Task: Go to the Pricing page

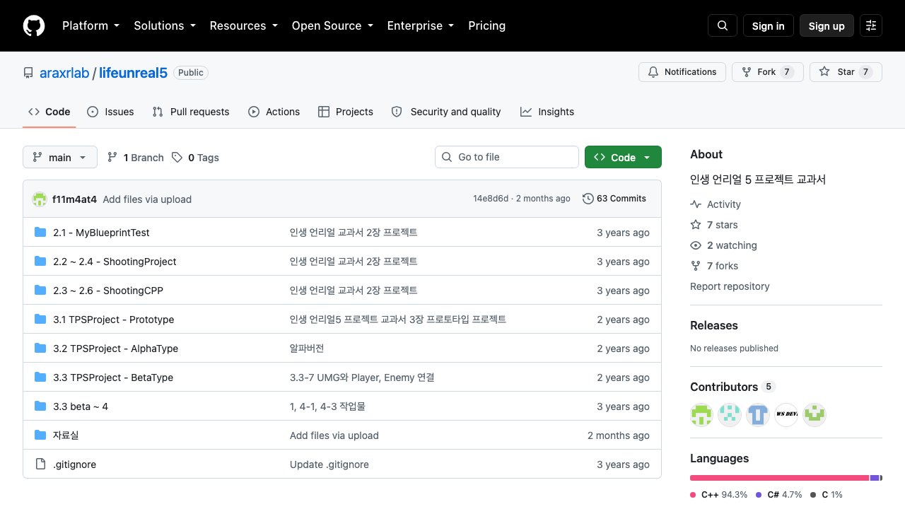Action: 487,25
